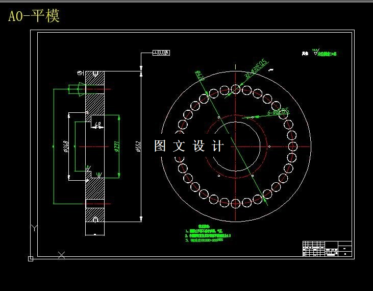The height and width of the screenshot is (291, 373).
Task: Click the UCS Y-axis icon
Action: pyautogui.click(x=34, y=228)
